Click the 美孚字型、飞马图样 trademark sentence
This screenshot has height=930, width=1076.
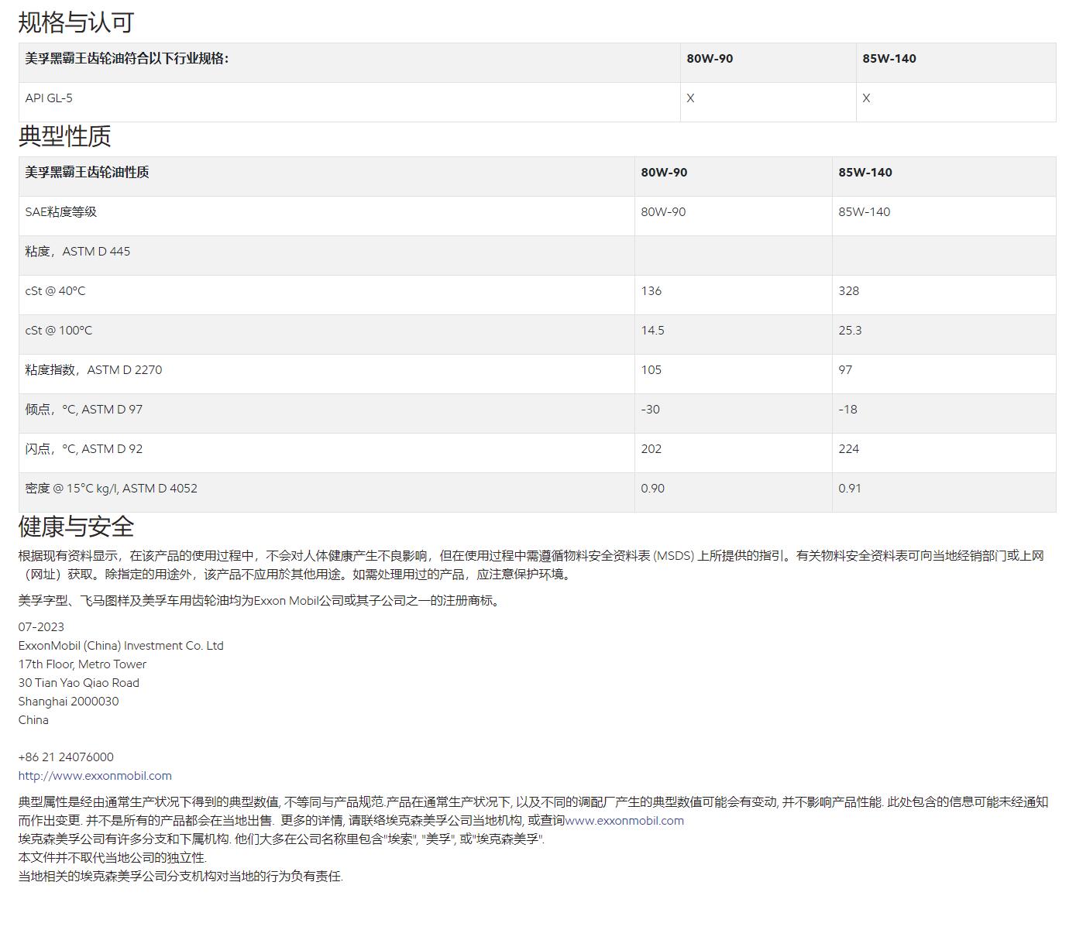pos(261,601)
